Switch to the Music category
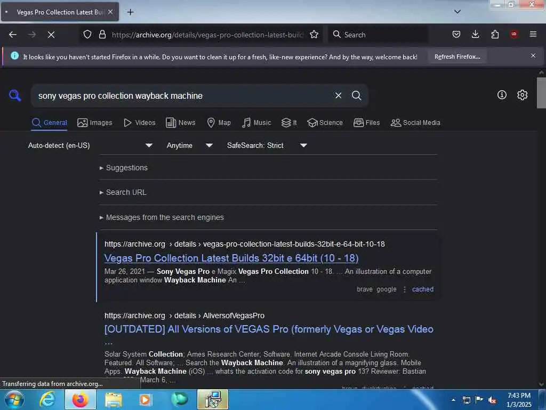Screen dimensions: 546x410 (x=256, y=123)
